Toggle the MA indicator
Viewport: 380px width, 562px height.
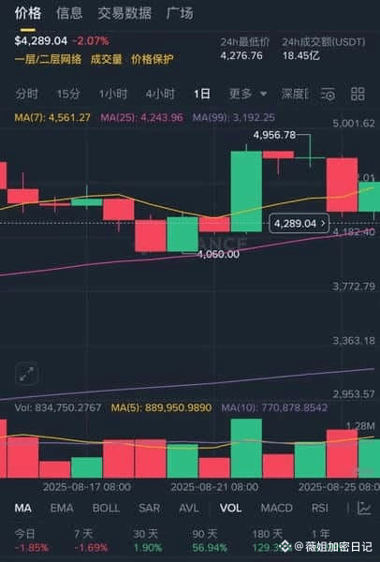click(22, 508)
